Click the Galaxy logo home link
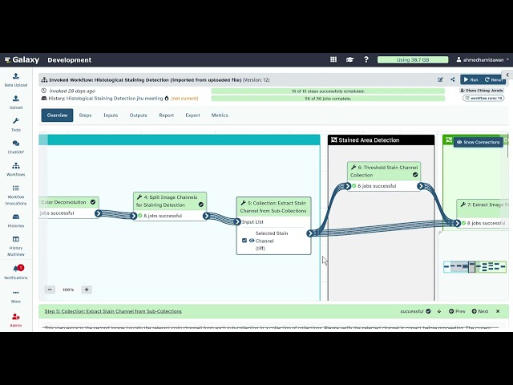513x385 pixels. click(22, 59)
